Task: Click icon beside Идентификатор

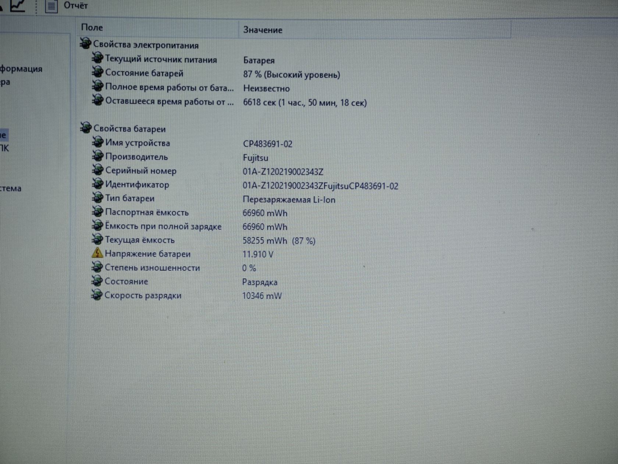Action: pyautogui.click(x=97, y=183)
